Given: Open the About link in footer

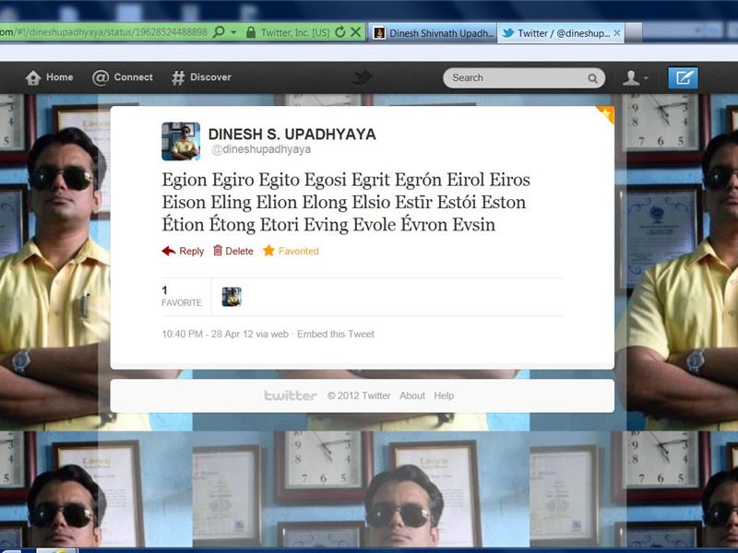Looking at the screenshot, I should click(x=412, y=396).
